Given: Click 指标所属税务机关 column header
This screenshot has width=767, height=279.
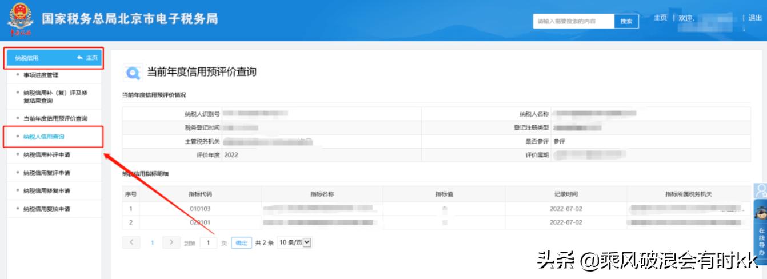Looking at the screenshot, I should [x=689, y=194].
